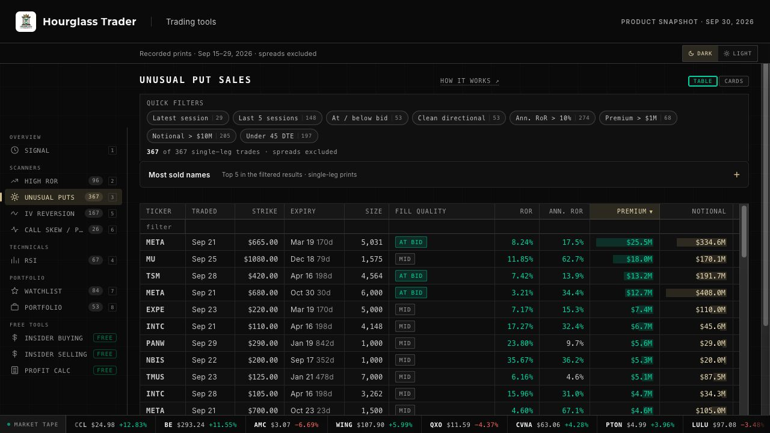Toggle Premium > $1M filter
This screenshot has height=433, width=770.
[x=638, y=118]
